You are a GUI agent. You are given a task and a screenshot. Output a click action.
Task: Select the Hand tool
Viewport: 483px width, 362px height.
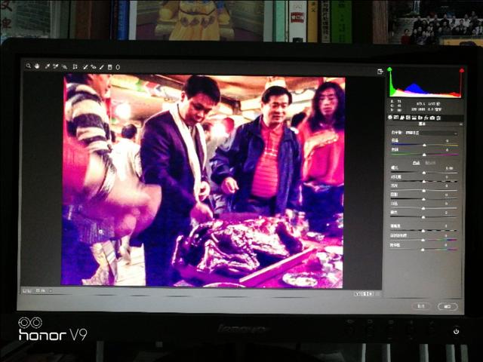(x=37, y=66)
